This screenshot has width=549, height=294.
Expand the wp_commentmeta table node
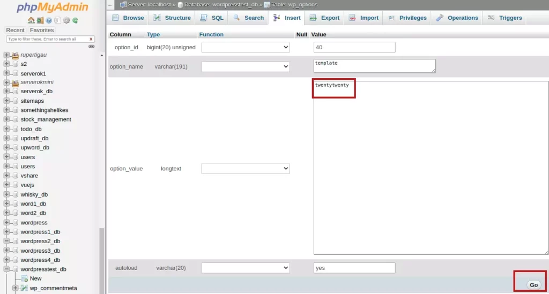(15, 288)
